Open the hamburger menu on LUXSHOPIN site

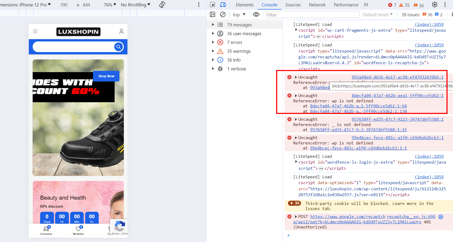[x=35, y=31]
